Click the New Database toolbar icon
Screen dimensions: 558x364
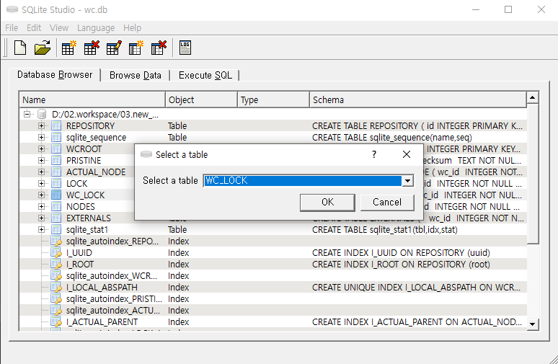[x=20, y=48]
